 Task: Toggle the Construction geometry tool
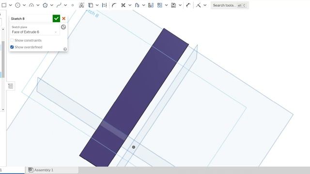105,5
